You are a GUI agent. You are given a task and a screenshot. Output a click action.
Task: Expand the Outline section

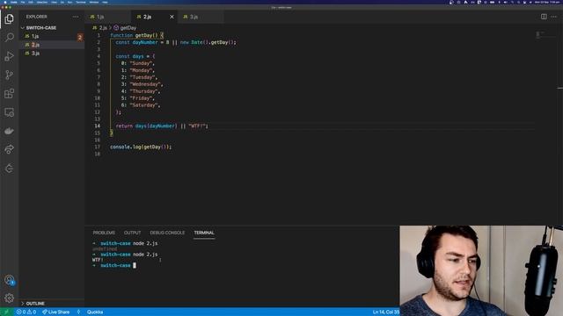(x=52, y=304)
